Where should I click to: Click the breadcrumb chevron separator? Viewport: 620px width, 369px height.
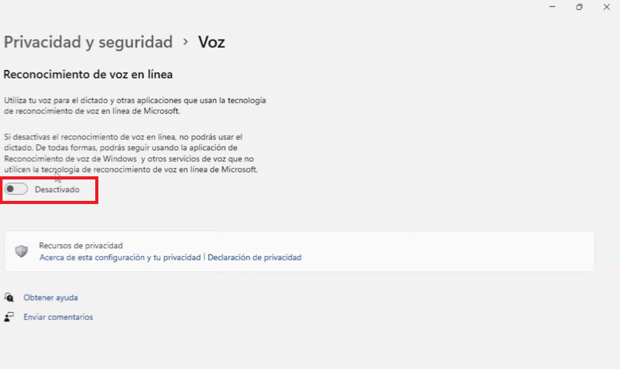185,42
